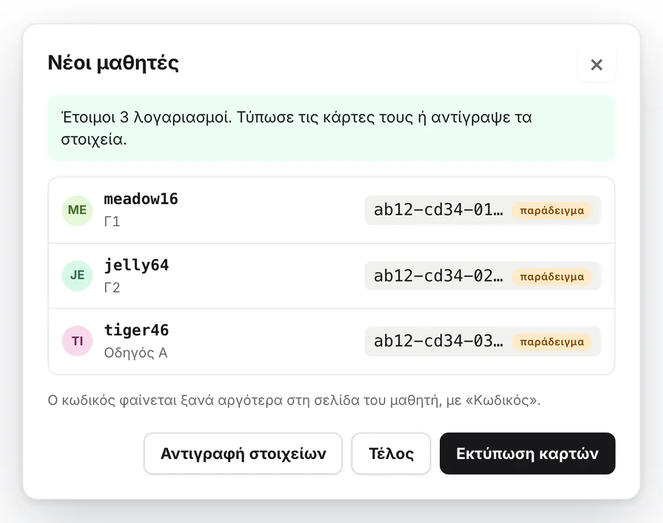Click the Νέοι μαθητές dialog title
This screenshot has width=663, height=523.
pos(113,63)
